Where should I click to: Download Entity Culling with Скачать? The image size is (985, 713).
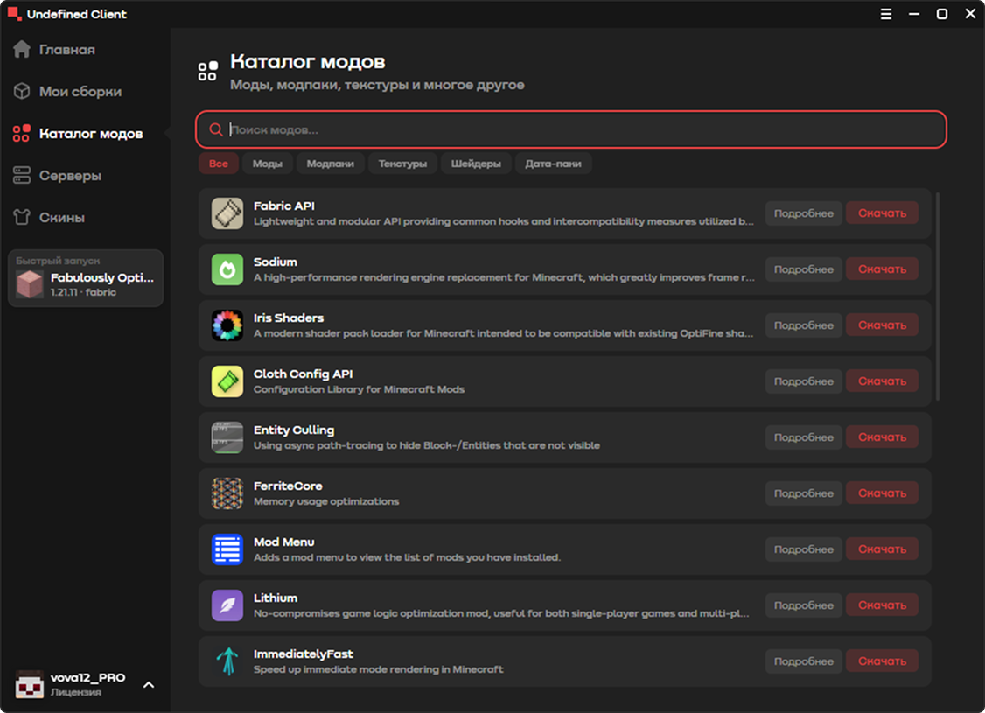click(882, 437)
